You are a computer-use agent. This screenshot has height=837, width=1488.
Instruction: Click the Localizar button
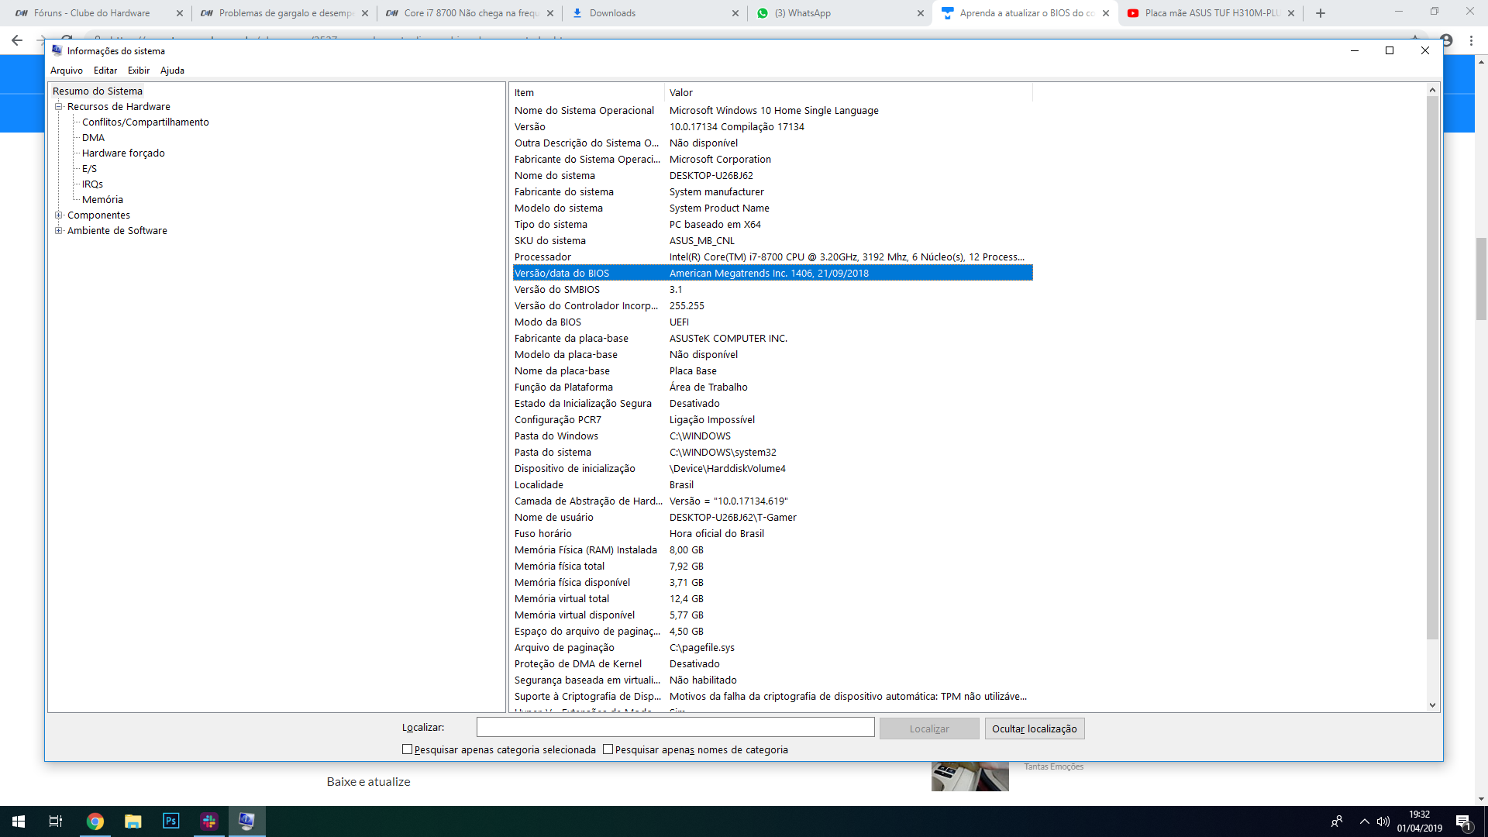(929, 729)
